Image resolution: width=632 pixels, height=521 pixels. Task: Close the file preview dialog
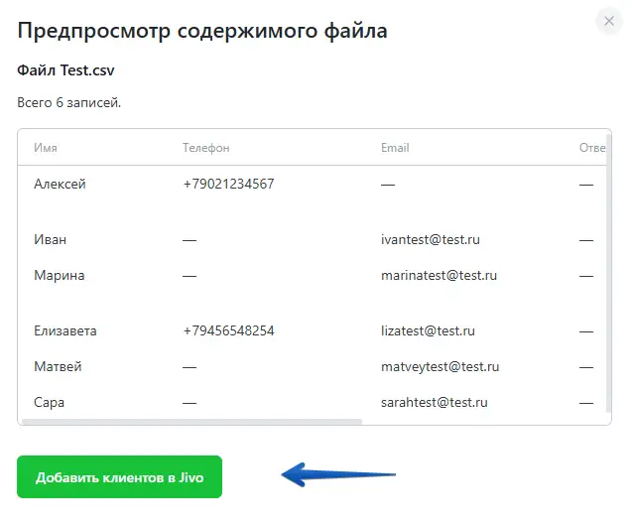tap(607, 20)
